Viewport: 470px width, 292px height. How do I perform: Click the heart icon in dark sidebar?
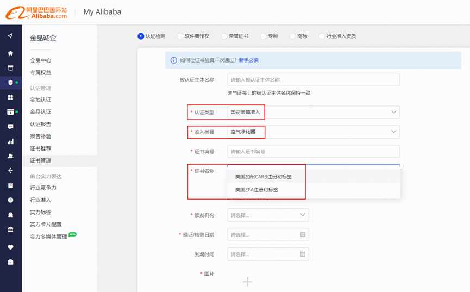[x=10, y=247]
